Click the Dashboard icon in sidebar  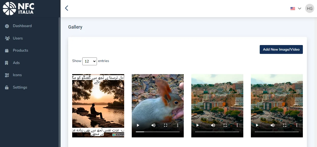pos(7,26)
